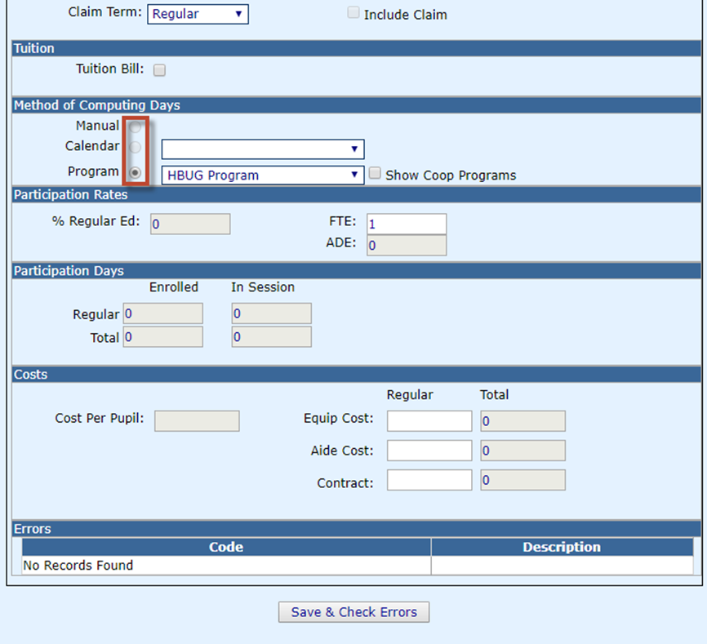Click the Total Equip Cost field
This screenshot has width=707, height=644.
[x=522, y=421]
